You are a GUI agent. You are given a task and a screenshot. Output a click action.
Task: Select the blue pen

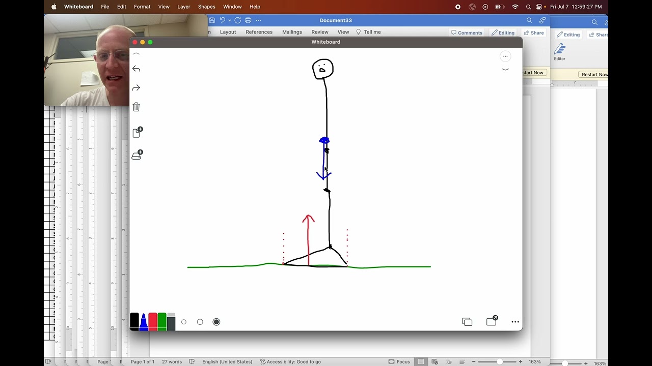click(144, 321)
